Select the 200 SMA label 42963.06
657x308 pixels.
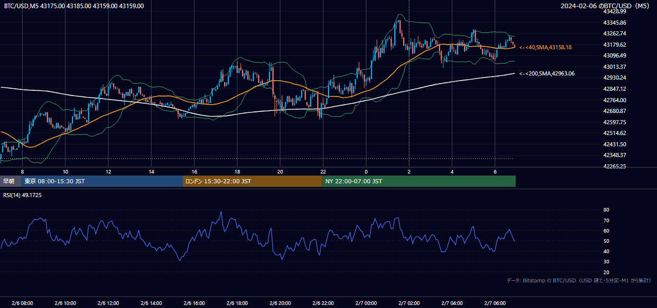[x=547, y=73]
